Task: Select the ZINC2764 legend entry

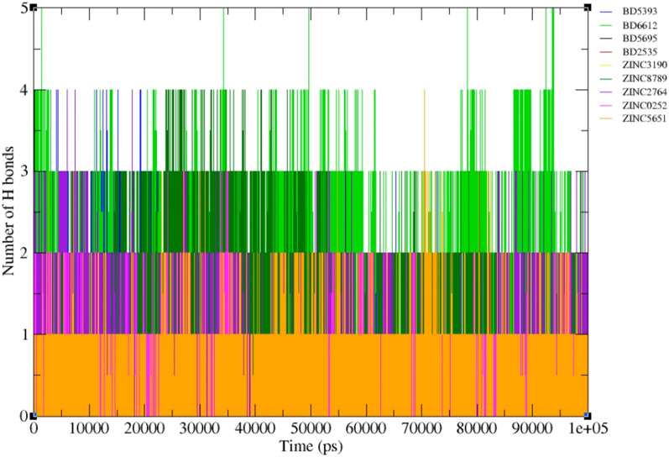Action: (x=634, y=92)
